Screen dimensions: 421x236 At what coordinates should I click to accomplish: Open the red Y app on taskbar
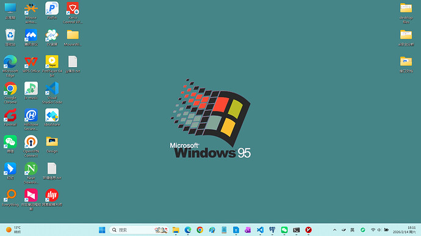point(308,230)
